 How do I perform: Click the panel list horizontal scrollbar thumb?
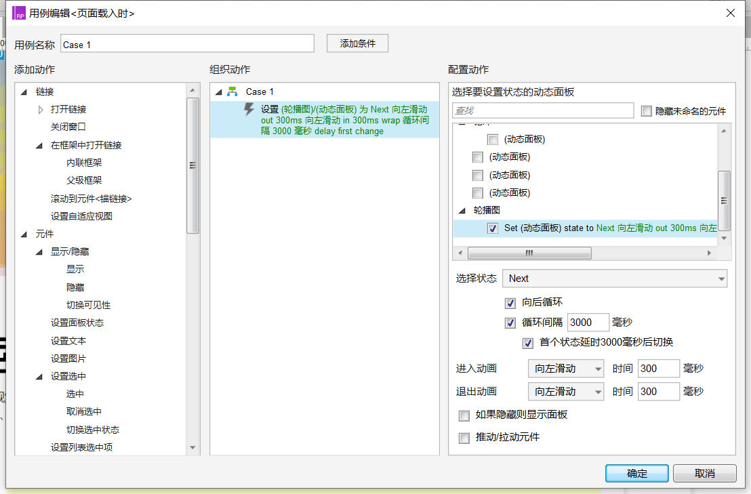click(x=529, y=253)
